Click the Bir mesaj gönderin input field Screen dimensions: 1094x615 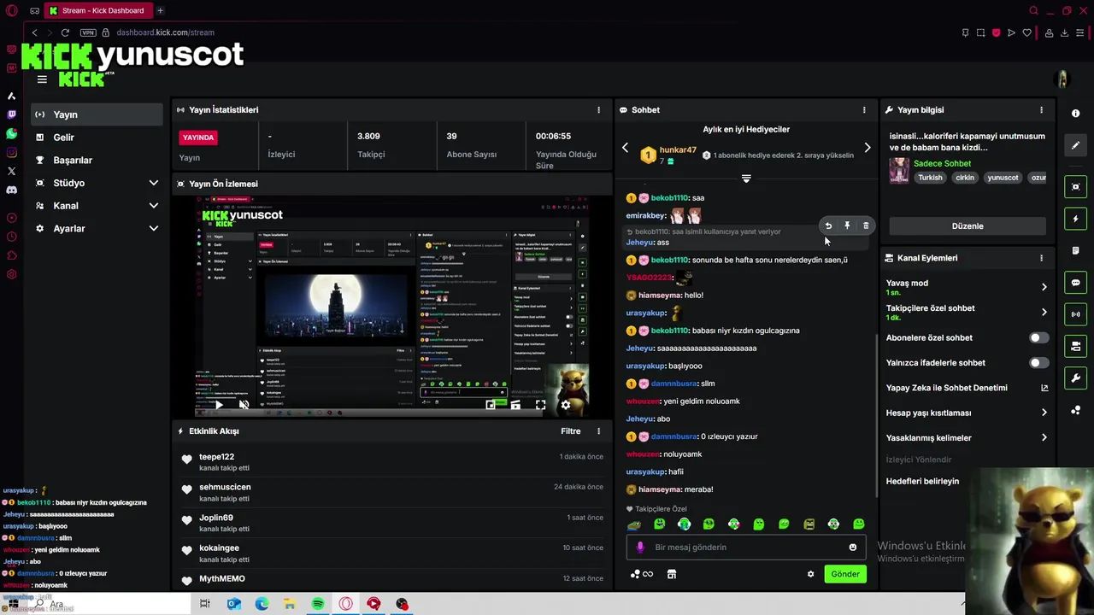[746, 548]
